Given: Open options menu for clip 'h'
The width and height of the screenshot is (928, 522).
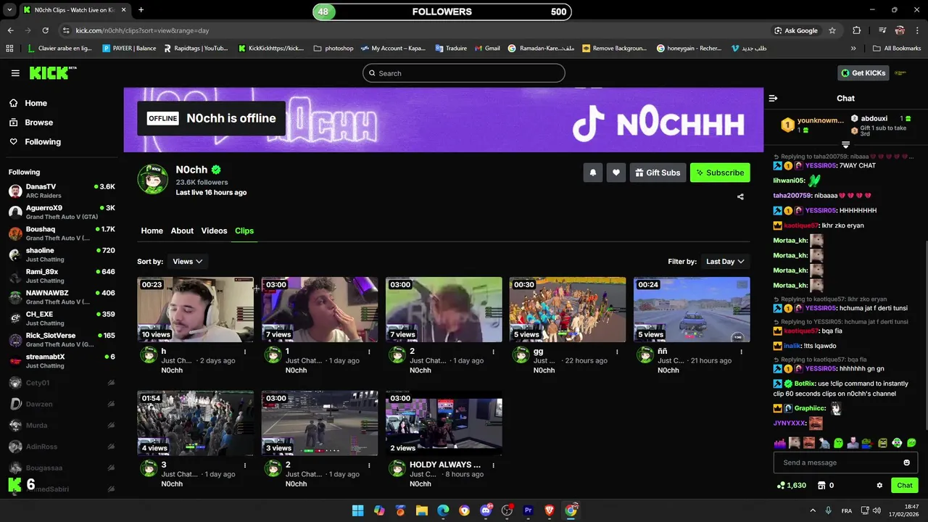Looking at the screenshot, I should [x=245, y=352].
